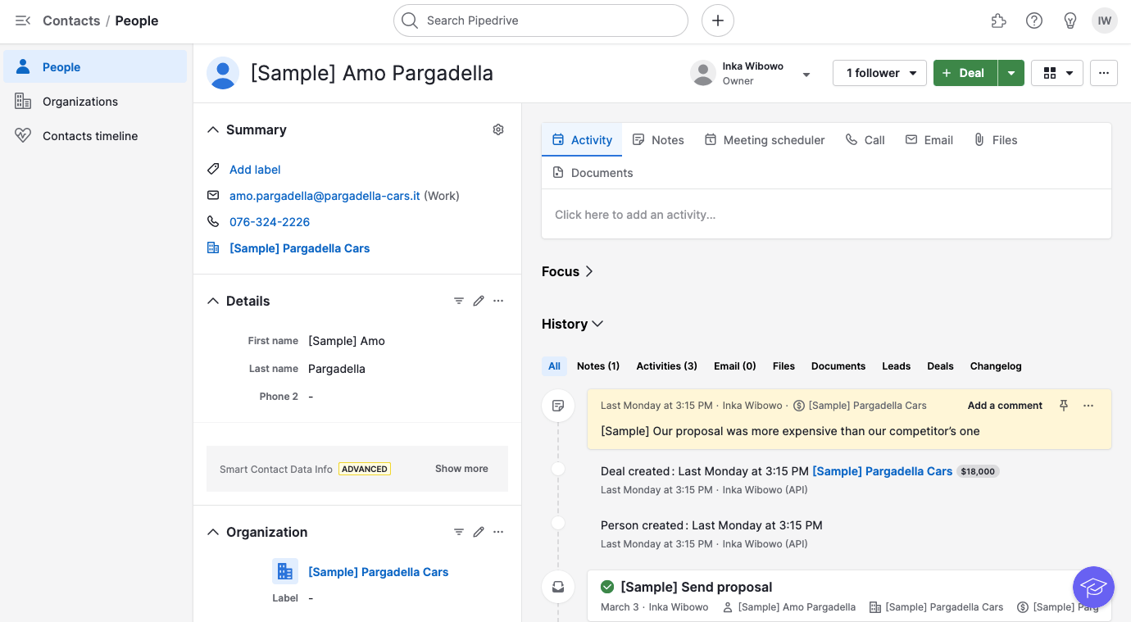Open Pargadella Cars link in Organization section
Image resolution: width=1131 pixels, height=622 pixels.
(378, 572)
